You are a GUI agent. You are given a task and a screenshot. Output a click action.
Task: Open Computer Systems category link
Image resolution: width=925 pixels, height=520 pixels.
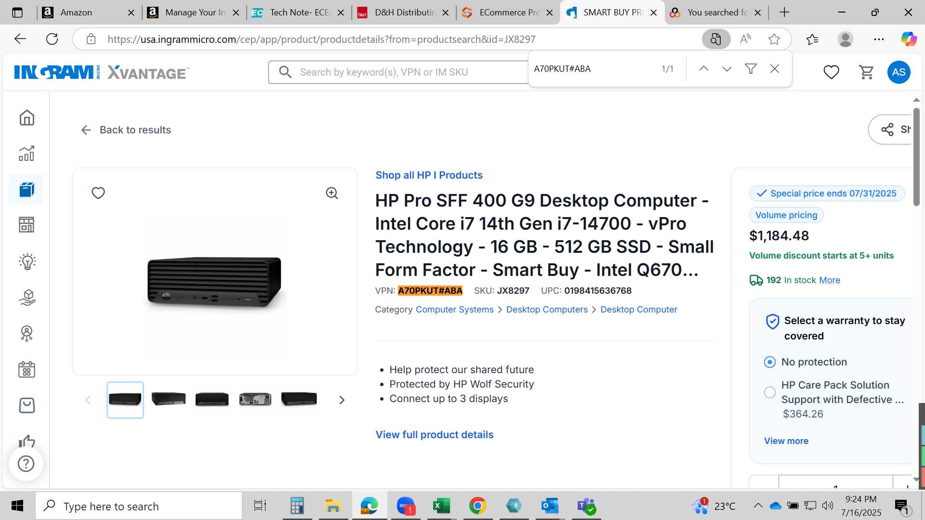pos(454,310)
